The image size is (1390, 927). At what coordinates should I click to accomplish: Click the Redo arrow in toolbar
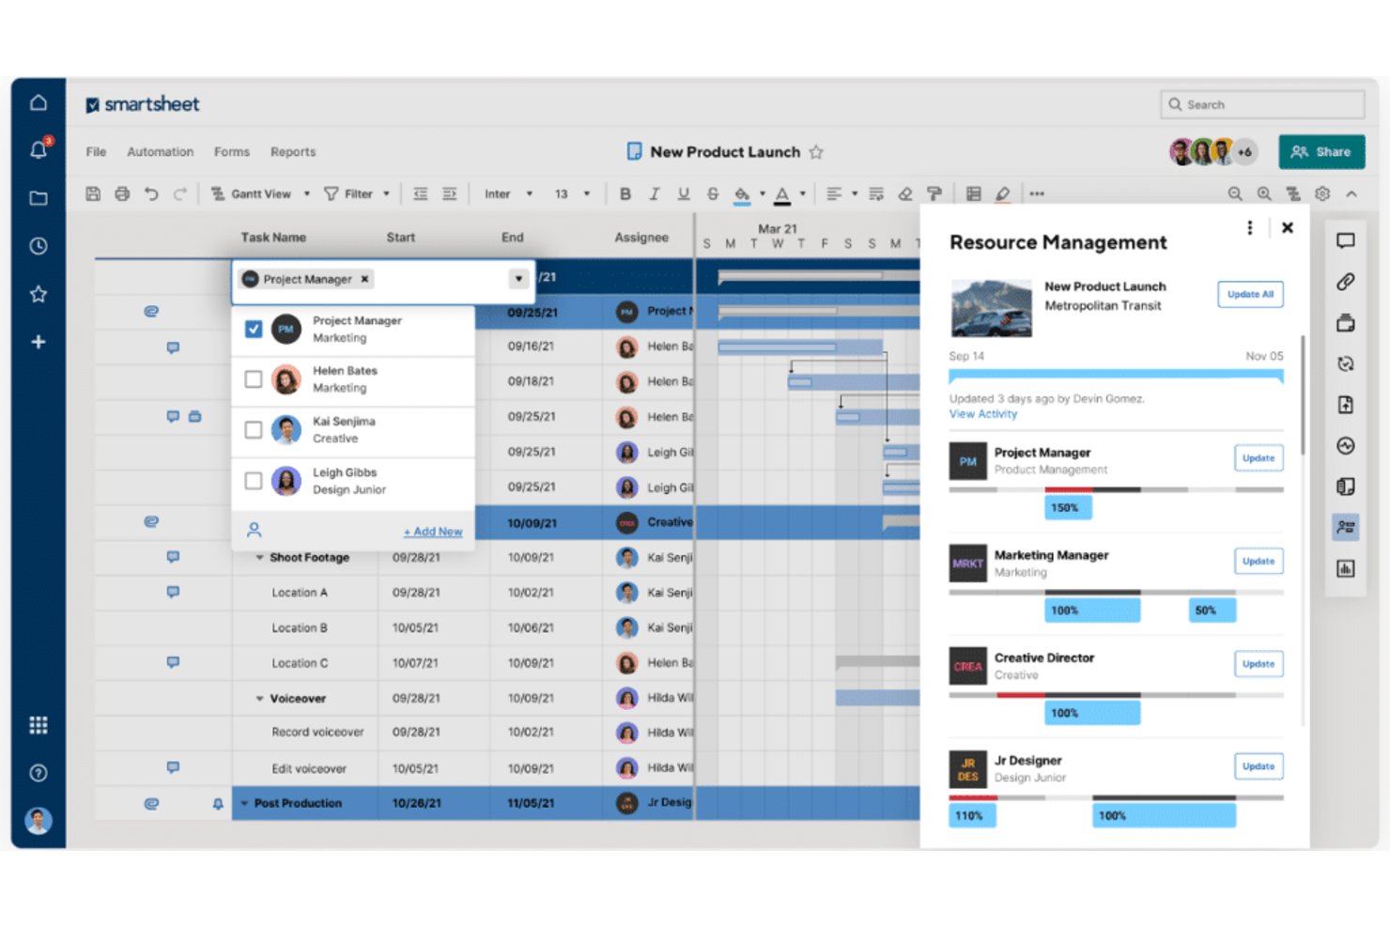coord(179,193)
